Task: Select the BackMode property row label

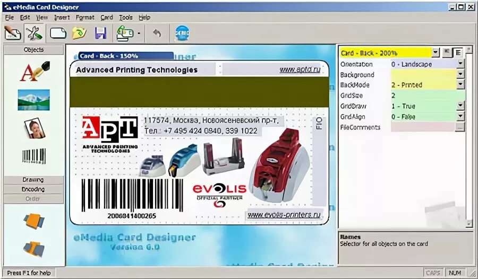Action: click(x=355, y=85)
